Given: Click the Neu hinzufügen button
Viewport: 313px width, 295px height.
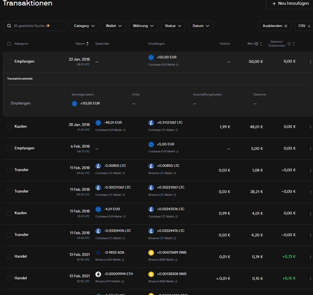Looking at the screenshot, I should [x=291, y=3].
